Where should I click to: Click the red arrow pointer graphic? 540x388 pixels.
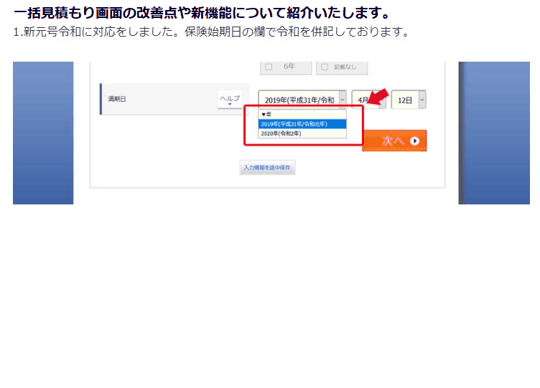tap(378, 97)
